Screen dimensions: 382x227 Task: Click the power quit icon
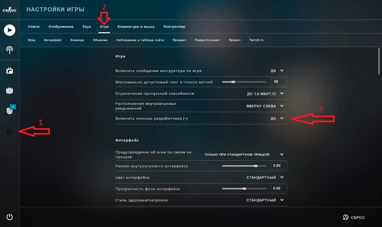[x=9, y=217]
